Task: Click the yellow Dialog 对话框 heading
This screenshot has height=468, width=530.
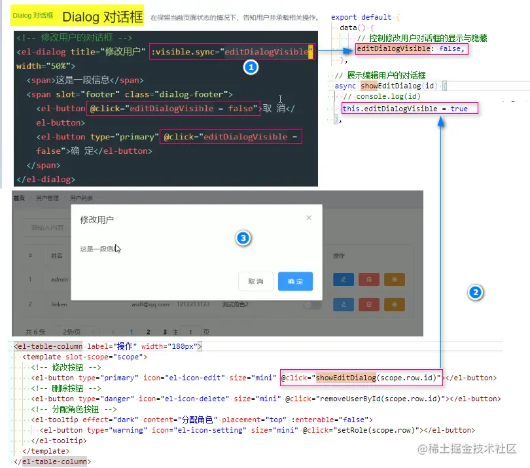Action: (103, 16)
